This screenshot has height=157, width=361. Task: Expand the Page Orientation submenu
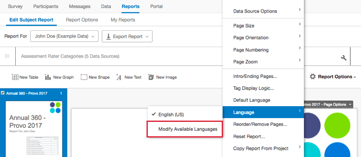click(263, 38)
